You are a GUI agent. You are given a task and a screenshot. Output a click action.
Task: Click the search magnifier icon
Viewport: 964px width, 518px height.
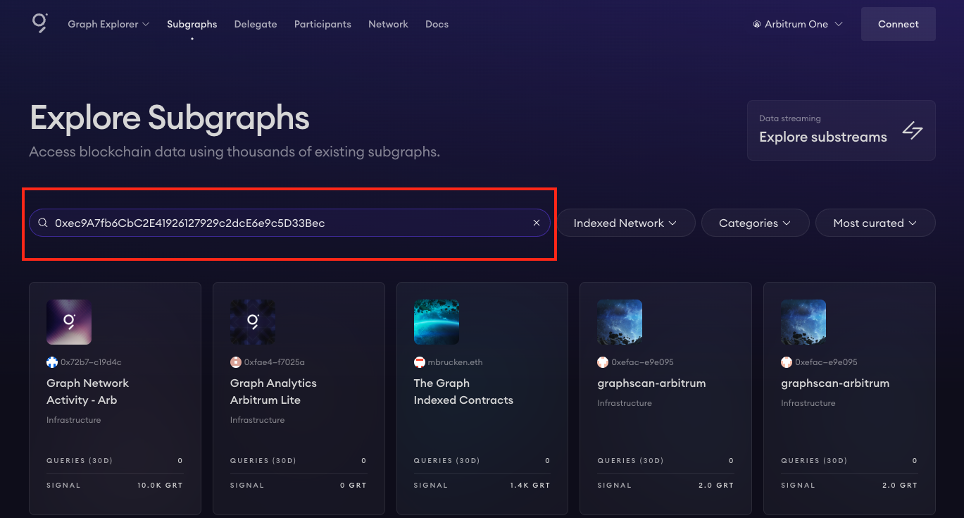click(x=42, y=223)
